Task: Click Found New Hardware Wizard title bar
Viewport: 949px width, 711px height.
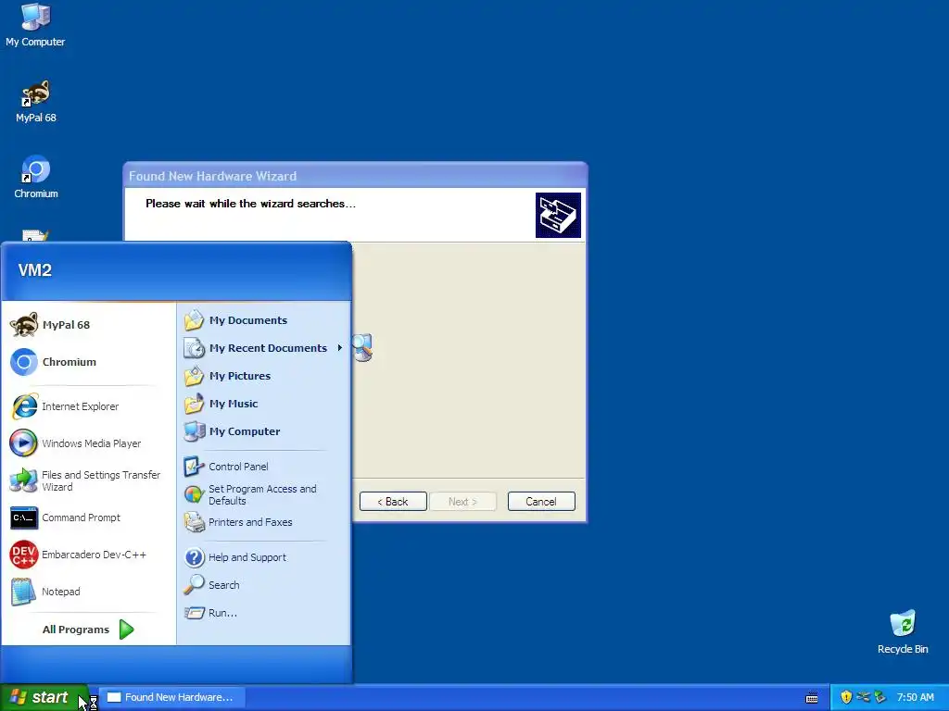Action: (x=355, y=176)
